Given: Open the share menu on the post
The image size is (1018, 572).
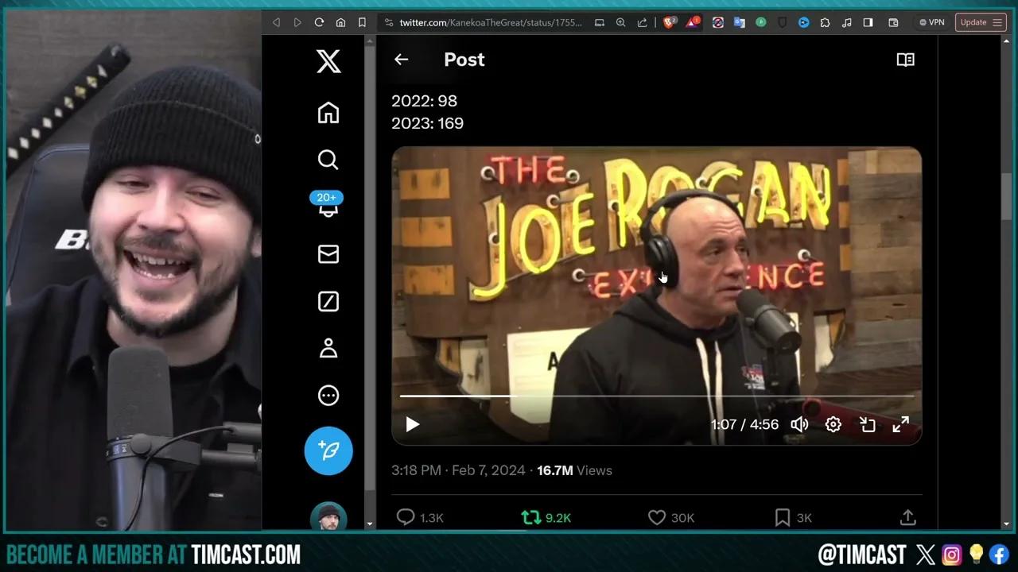Looking at the screenshot, I should click(907, 517).
